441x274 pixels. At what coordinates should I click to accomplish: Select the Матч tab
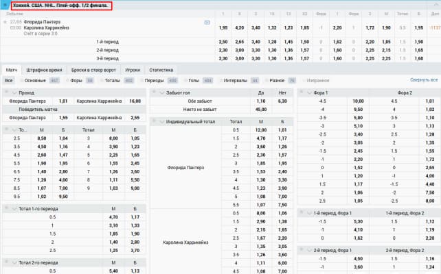(12, 70)
